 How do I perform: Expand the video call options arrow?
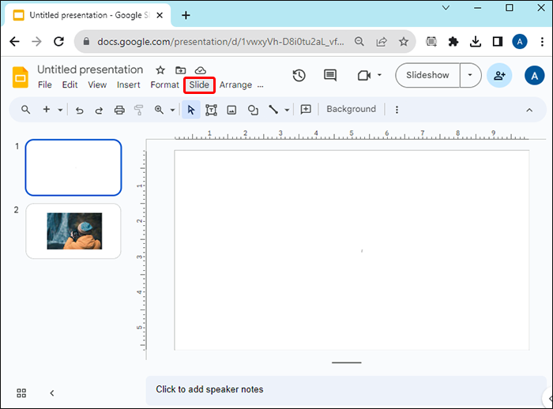coord(379,75)
